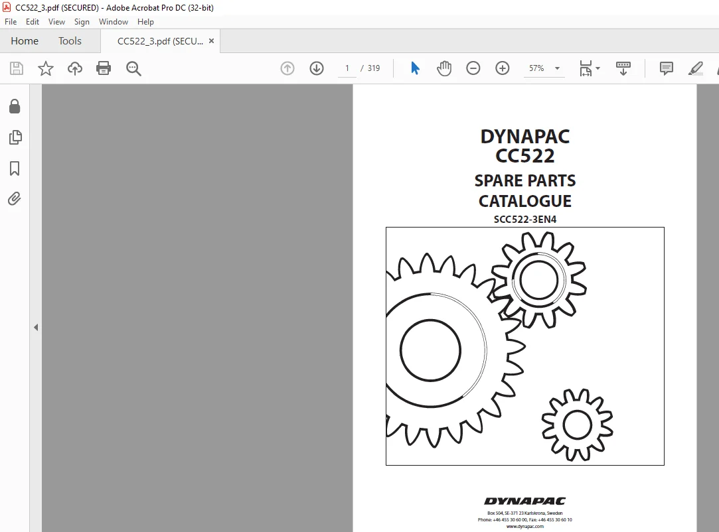Click the www.dynapac.com link

pyautogui.click(x=525, y=527)
